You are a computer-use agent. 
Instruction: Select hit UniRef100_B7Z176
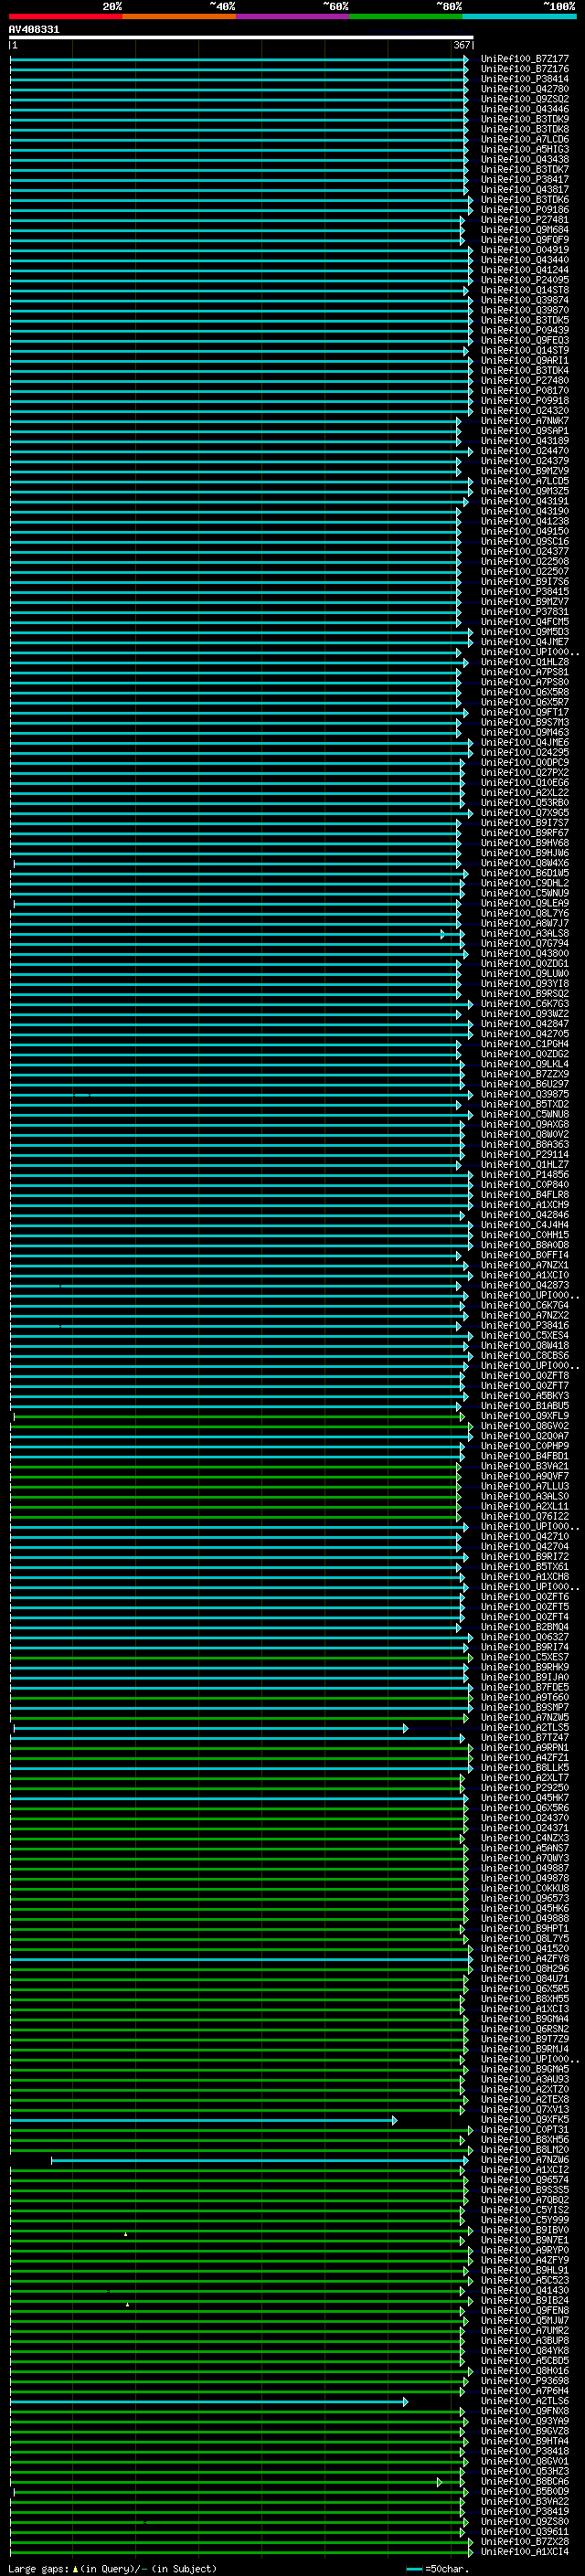tap(525, 69)
